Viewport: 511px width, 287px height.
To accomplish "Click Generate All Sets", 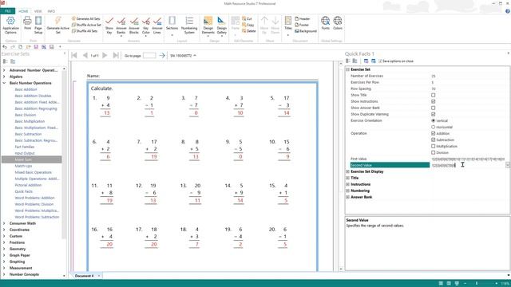I will pyautogui.click(x=86, y=19).
